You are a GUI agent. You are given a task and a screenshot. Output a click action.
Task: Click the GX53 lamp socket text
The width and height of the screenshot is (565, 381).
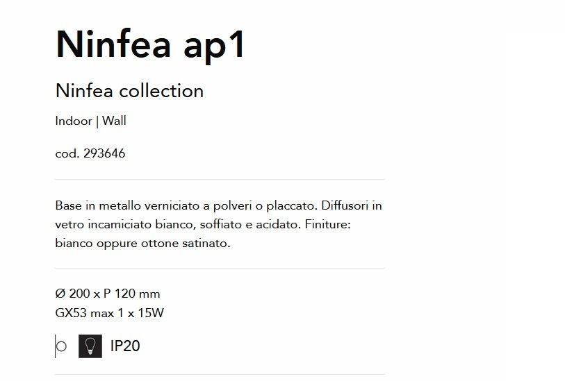coord(71,313)
